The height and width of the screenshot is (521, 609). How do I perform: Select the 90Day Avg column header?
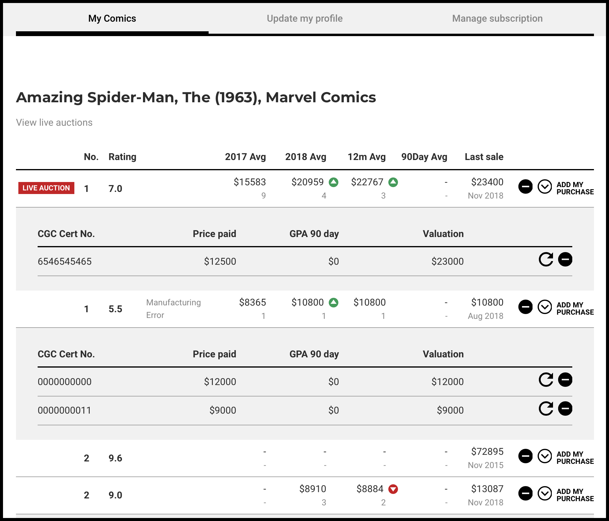pyautogui.click(x=424, y=157)
